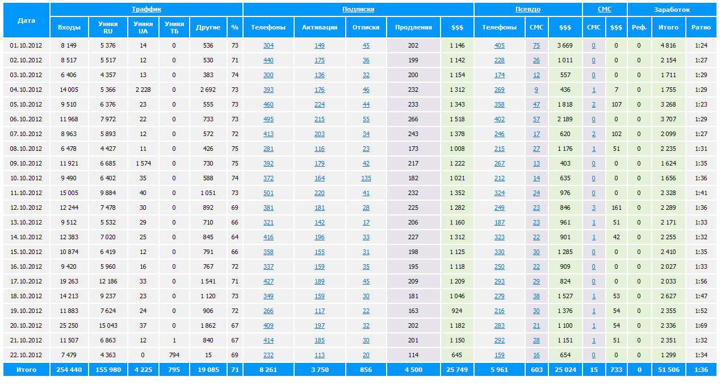721x385 pixels.
Task: Select the subscriptions total 25 749
Action: click(x=457, y=370)
